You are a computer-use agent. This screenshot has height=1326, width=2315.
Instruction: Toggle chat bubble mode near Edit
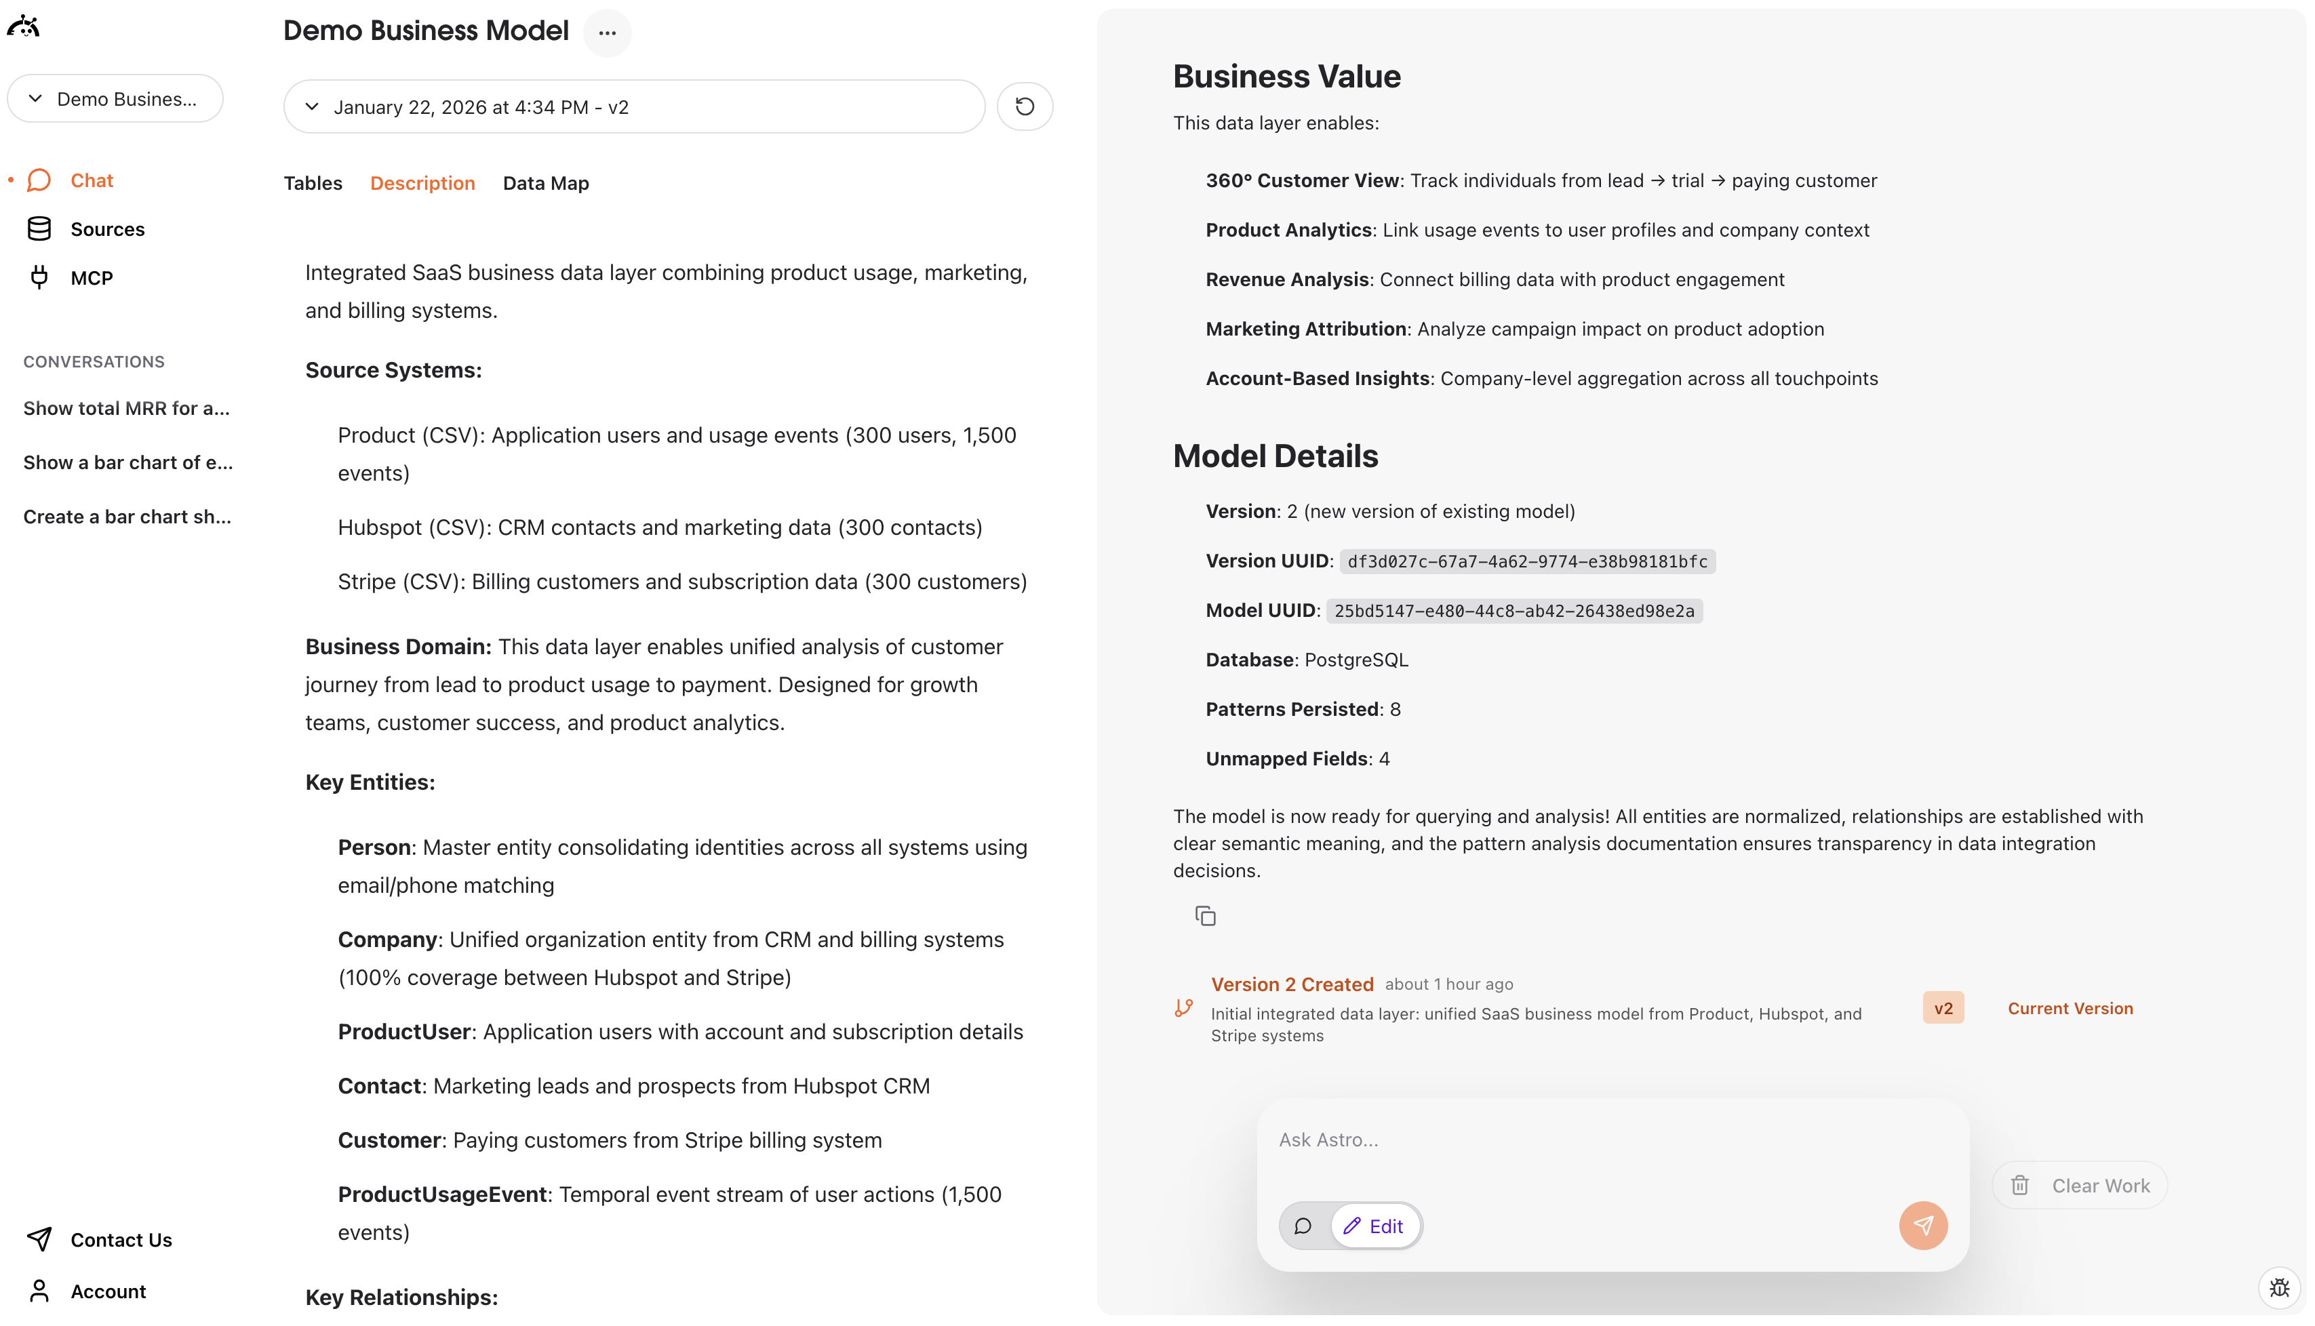pos(1303,1226)
